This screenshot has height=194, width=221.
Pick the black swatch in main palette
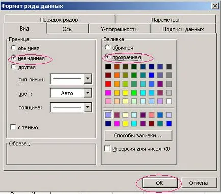108,66
